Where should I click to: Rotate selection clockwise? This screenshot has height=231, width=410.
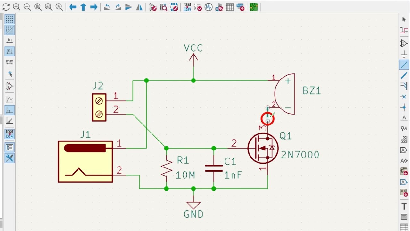(x=118, y=7)
